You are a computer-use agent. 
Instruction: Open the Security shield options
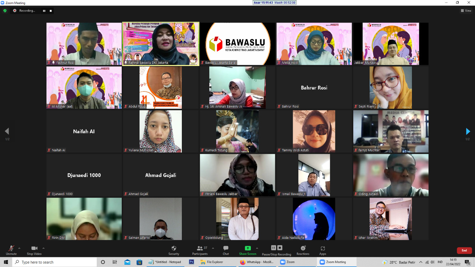click(x=174, y=250)
